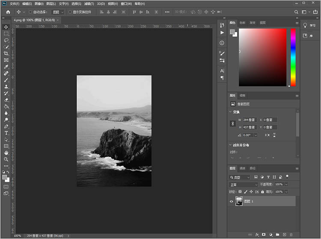The width and height of the screenshot is (321, 239).
Task: Click the rainbow hue slider strip
Action: pos(293,57)
